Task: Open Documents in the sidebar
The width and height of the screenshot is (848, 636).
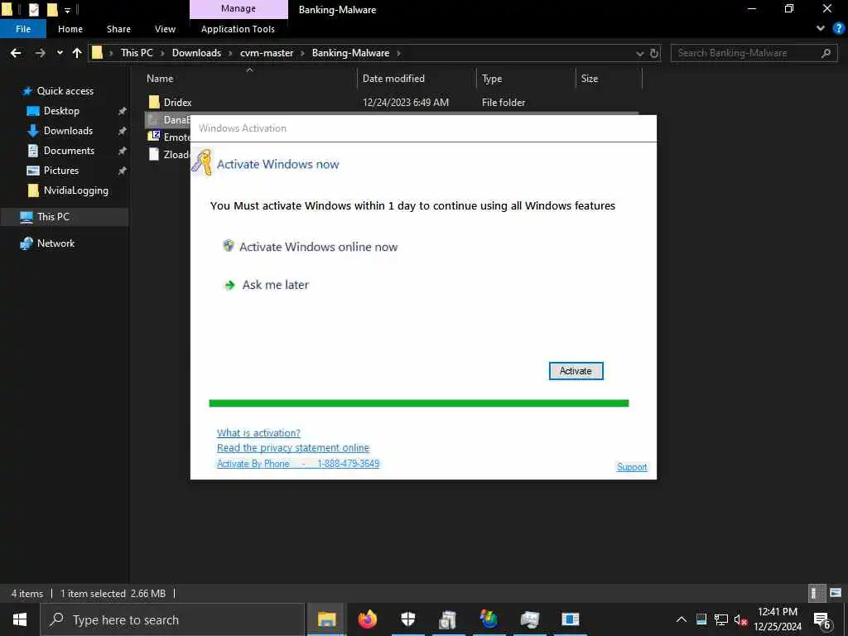Action: tap(69, 151)
